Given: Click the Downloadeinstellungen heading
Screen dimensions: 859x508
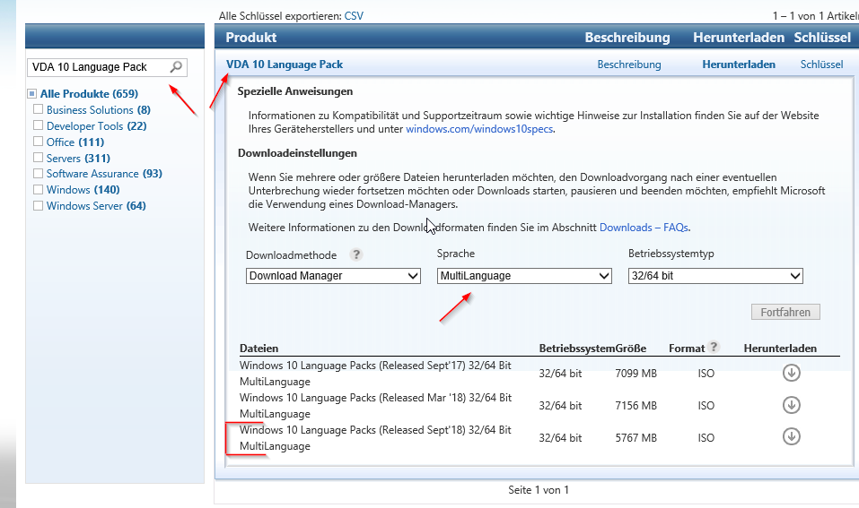Looking at the screenshot, I should coord(297,153).
